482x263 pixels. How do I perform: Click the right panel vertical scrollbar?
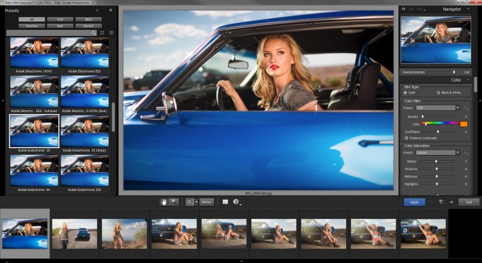[475, 84]
